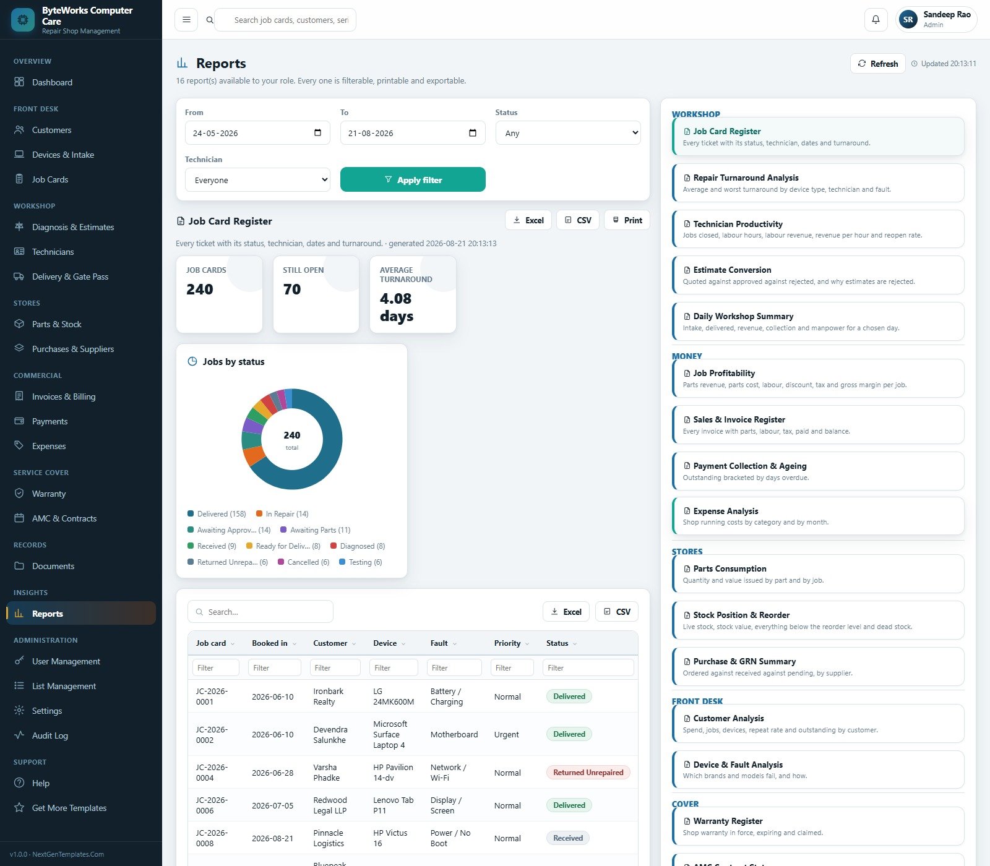Open the Status dropdown set to Any
The width and height of the screenshot is (990, 866).
tap(568, 133)
